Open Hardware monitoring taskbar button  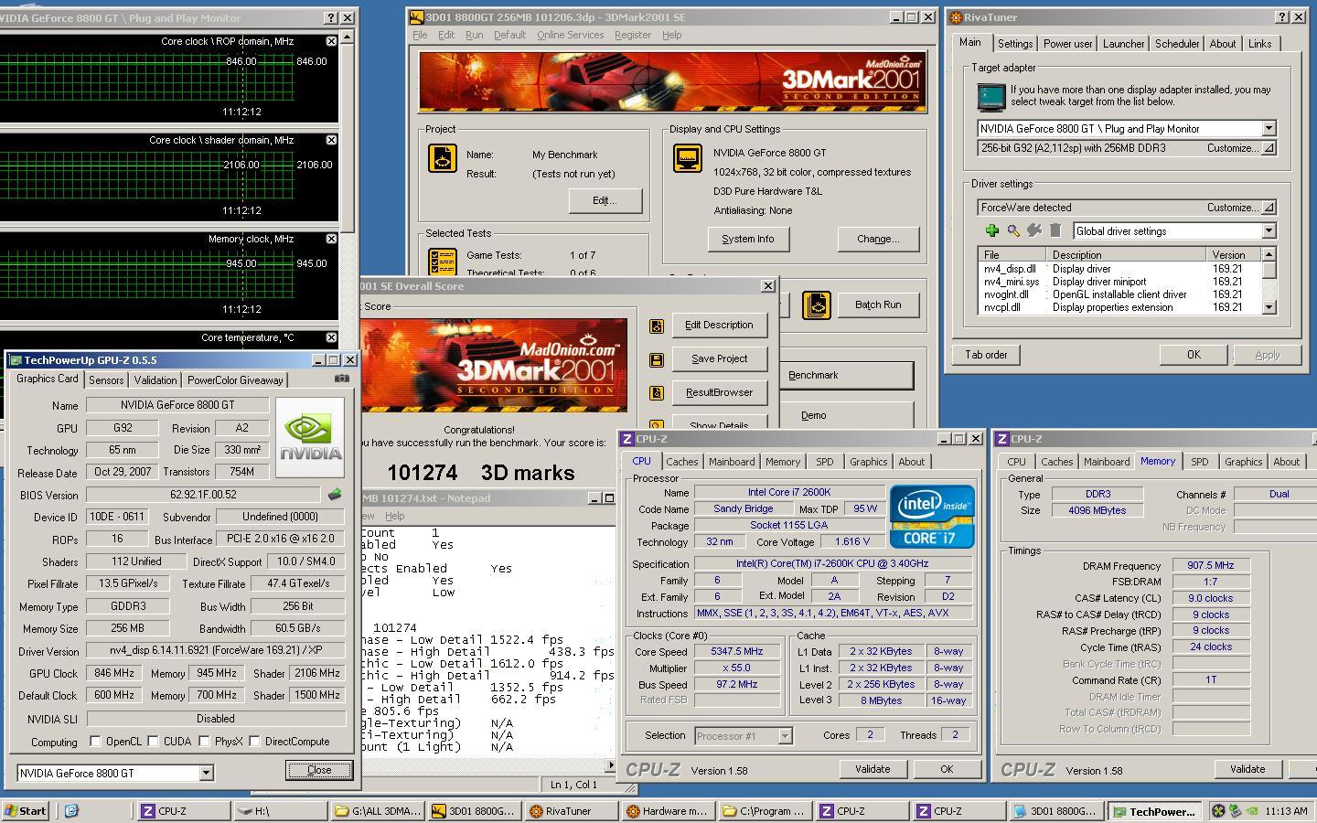coord(667,810)
